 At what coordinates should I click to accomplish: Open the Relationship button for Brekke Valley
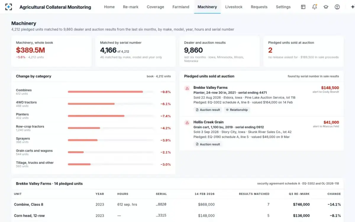click(x=237, y=110)
